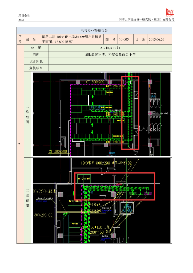193x273 pixels.
Task: Click the 10KV桥架1000x200 label
Action: point(95,163)
